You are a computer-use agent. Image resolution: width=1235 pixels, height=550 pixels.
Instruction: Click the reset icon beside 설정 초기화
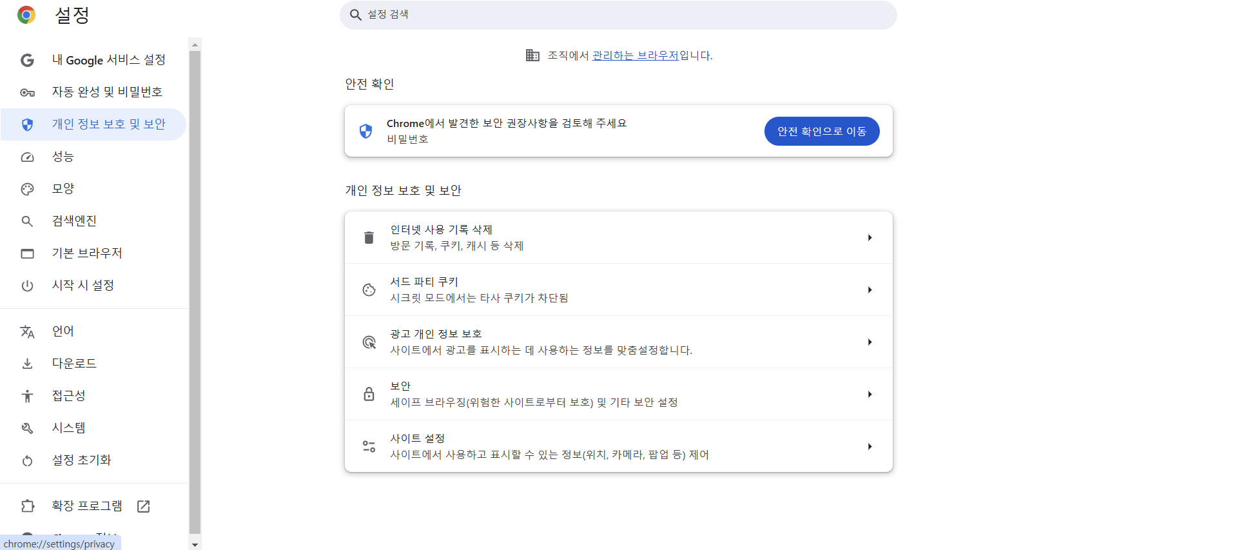point(27,460)
